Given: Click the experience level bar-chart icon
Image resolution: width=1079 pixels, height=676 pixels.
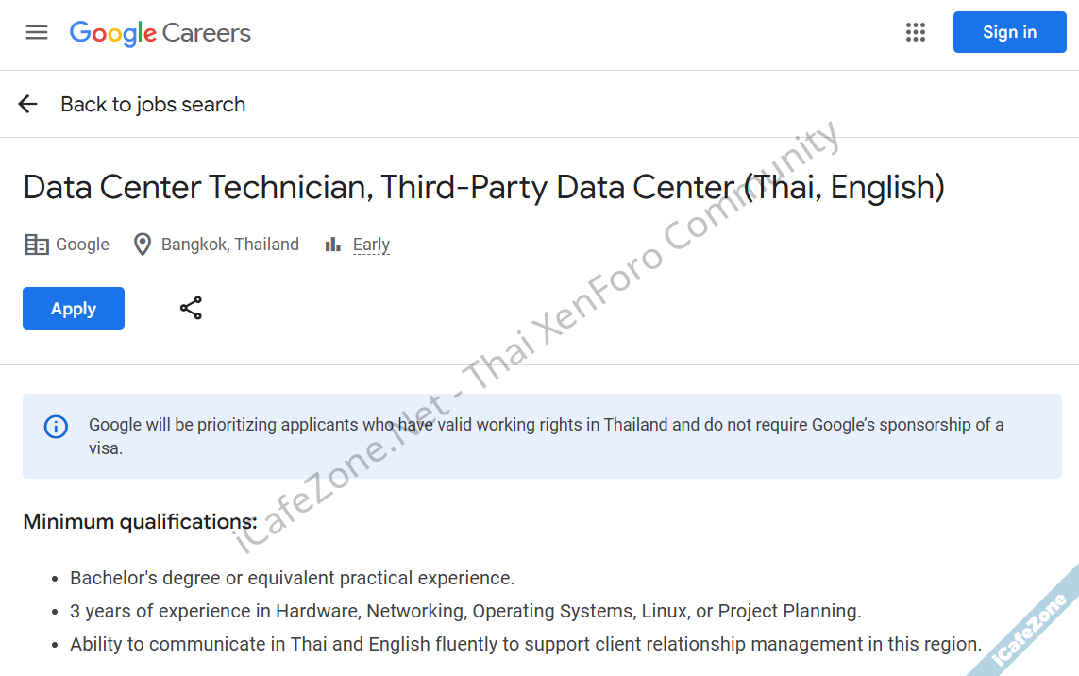Looking at the screenshot, I should tap(332, 245).
